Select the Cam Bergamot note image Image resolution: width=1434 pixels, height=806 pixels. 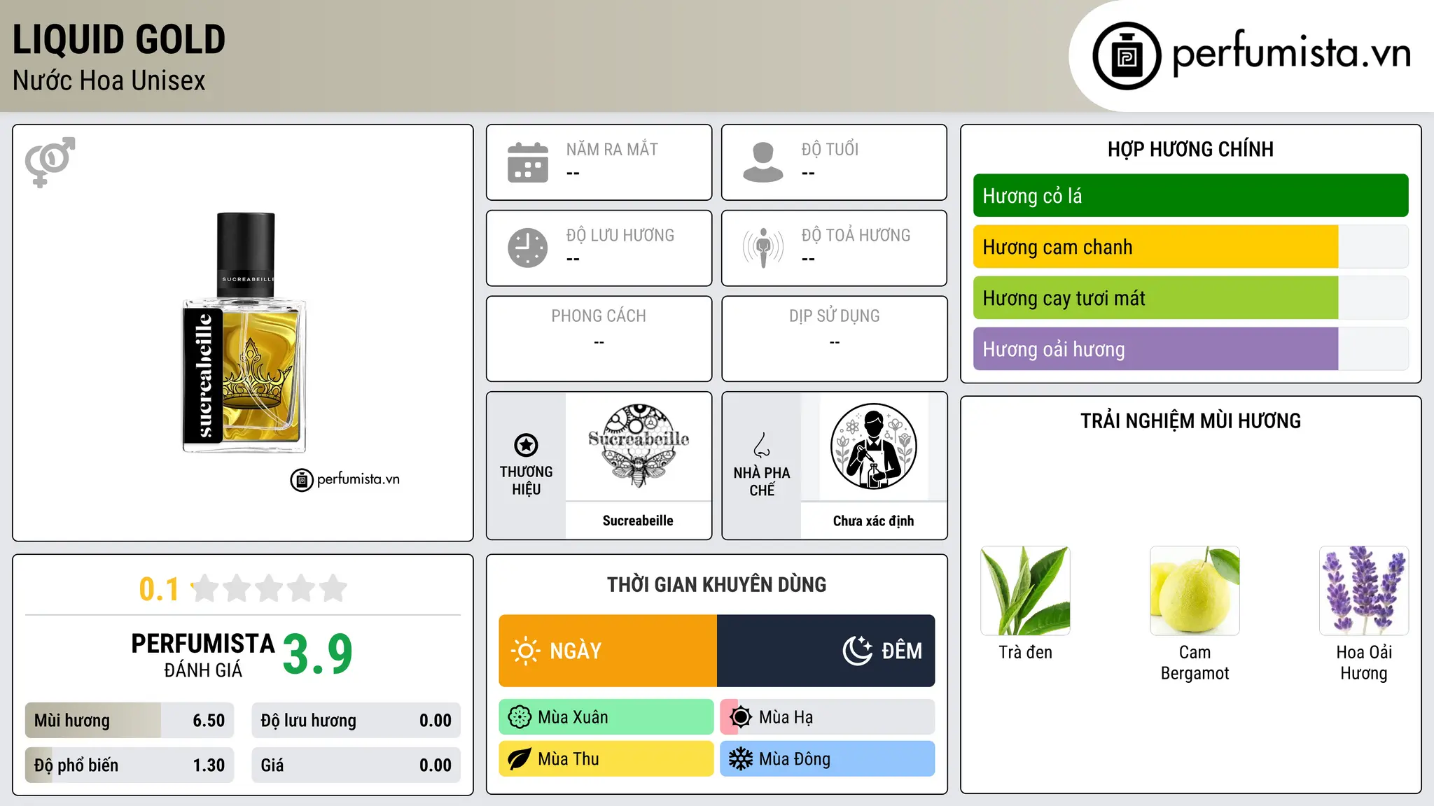[x=1195, y=591]
